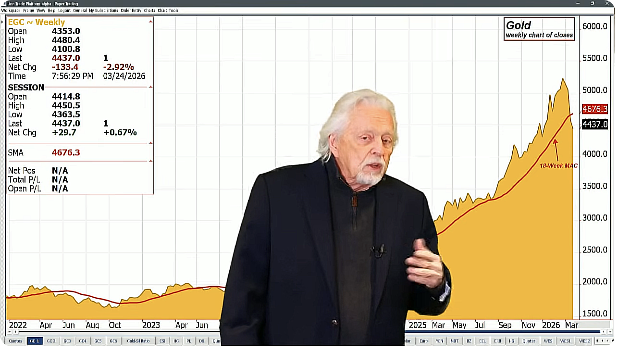Open the Gold-Sil Ratio tab
Screen dimensions: 618x353
pyautogui.click(x=138, y=341)
